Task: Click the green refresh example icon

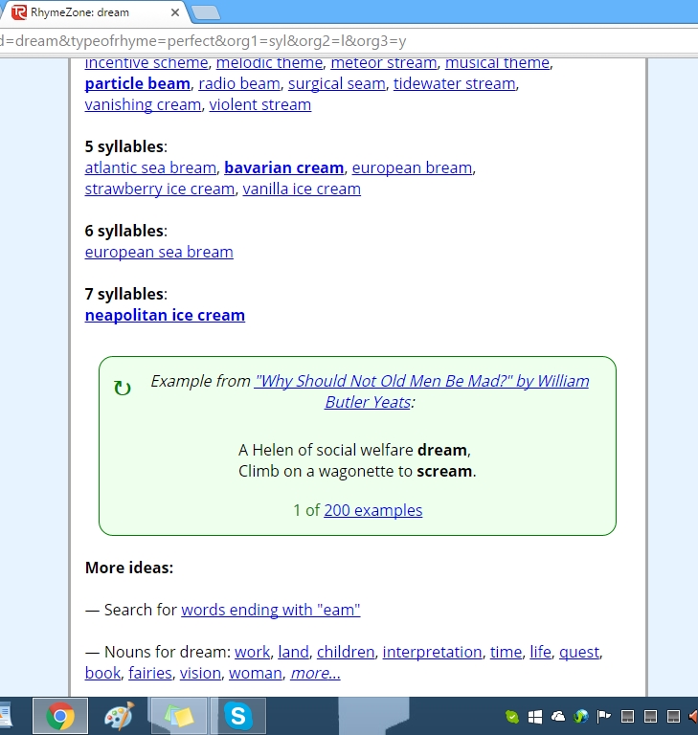Action: coord(123,388)
